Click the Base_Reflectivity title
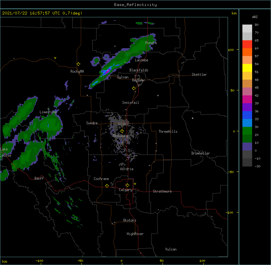 pos(135,5)
